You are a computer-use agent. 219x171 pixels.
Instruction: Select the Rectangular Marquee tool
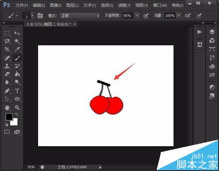pos(7,33)
